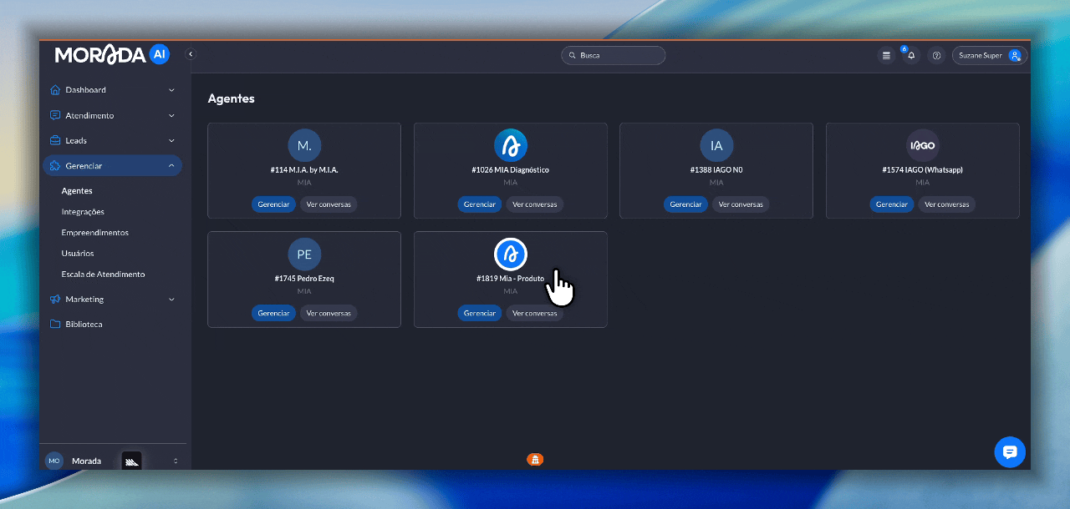Image resolution: width=1070 pixels, height=509 pixels.
Task: Open Integrações in the sidebar
Action: [83, 212]
